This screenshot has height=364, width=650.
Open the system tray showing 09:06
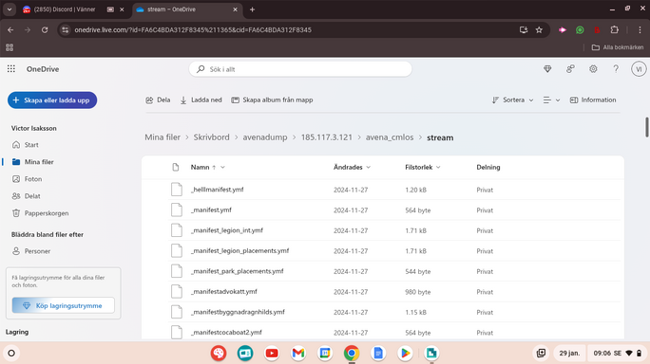pos(618,354)
